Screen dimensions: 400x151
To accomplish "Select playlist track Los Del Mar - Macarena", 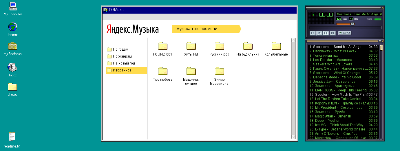I will [343, 60].
